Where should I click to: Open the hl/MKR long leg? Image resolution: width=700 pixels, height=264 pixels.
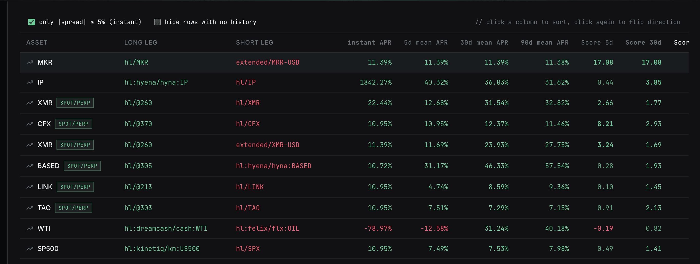pos(136,62)
